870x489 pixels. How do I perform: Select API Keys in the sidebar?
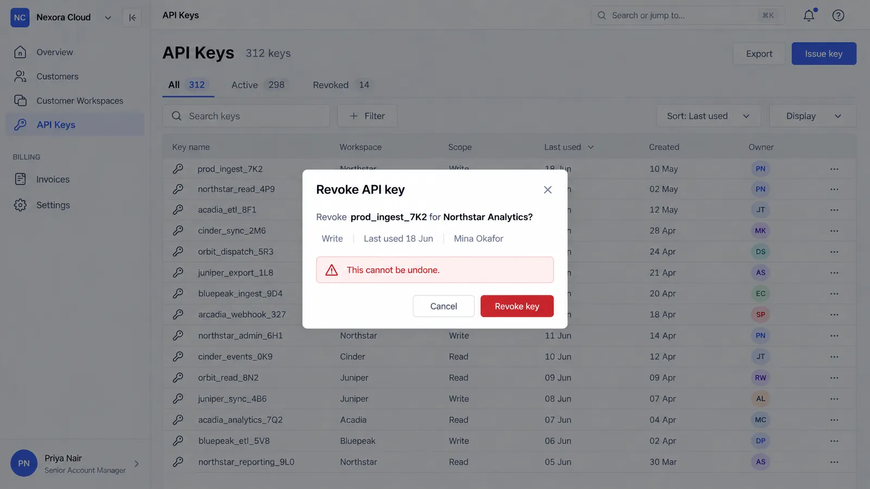click(75, 124)
